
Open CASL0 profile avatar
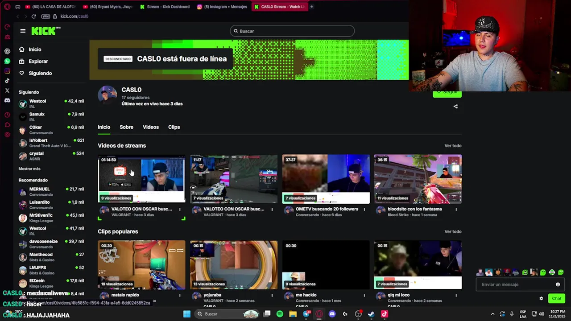(x=108, y=95)
